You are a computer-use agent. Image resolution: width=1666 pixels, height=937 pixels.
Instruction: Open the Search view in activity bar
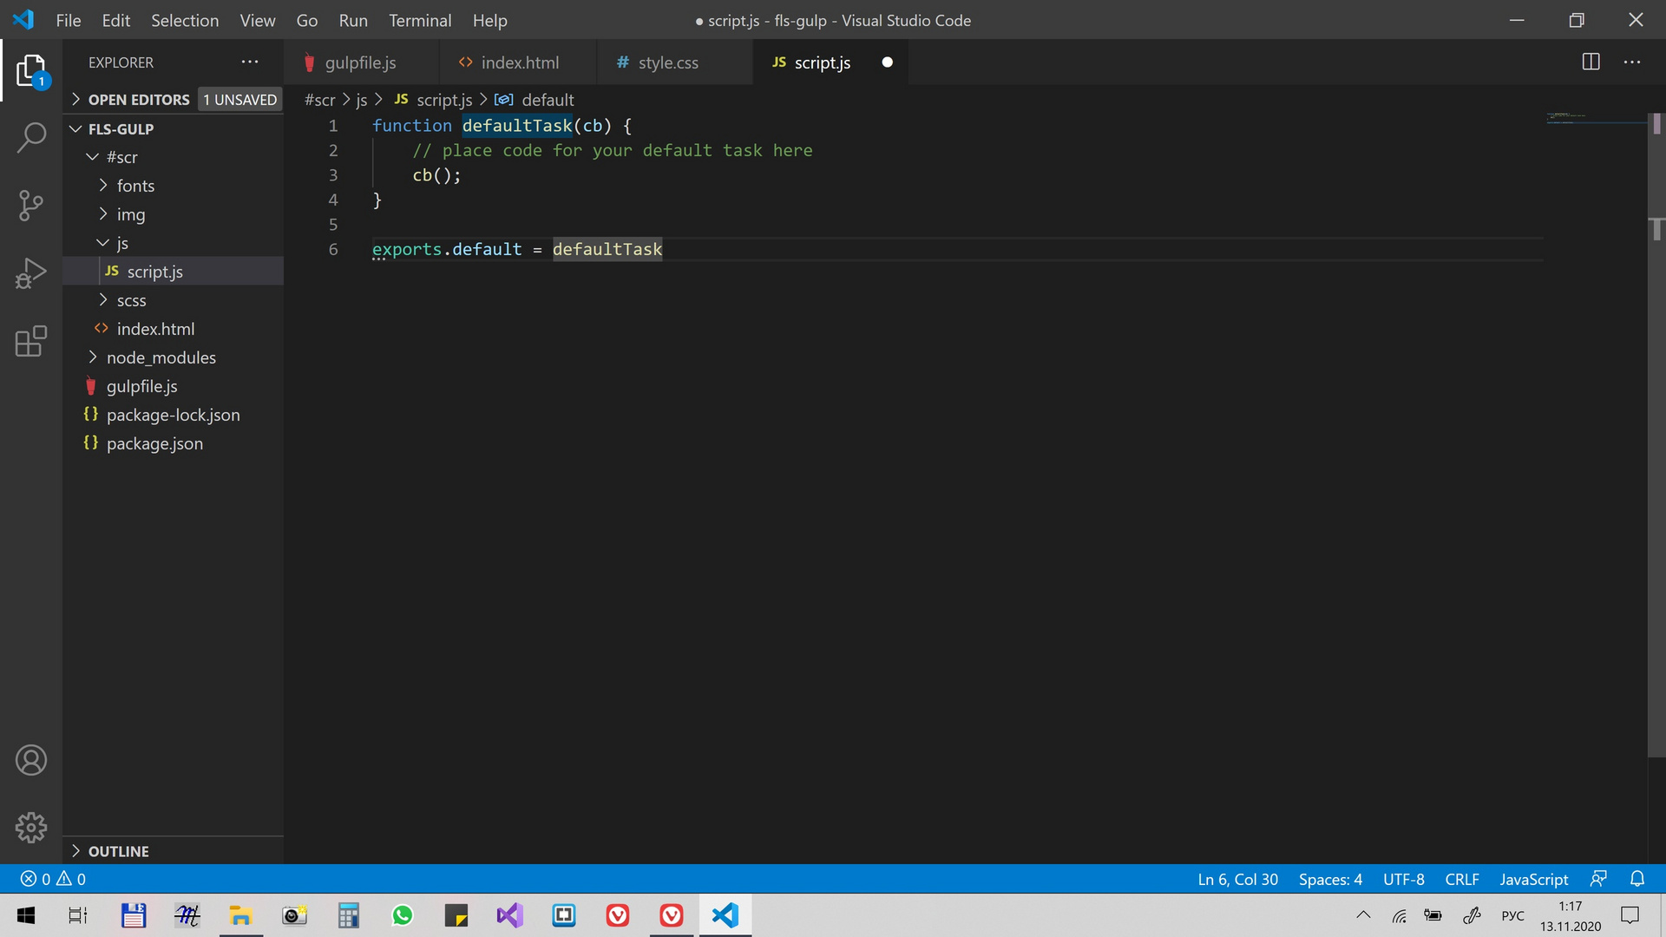pos(31,138)
